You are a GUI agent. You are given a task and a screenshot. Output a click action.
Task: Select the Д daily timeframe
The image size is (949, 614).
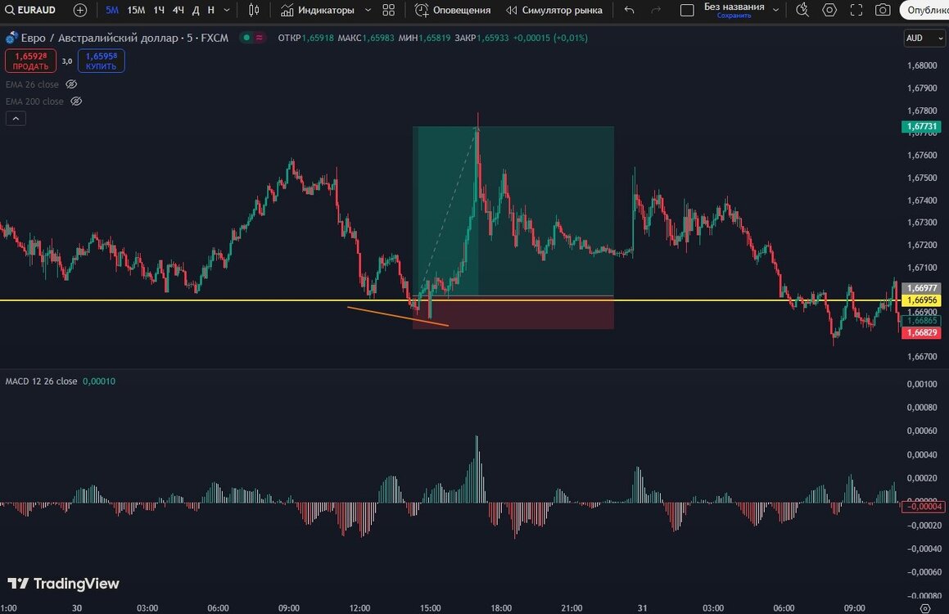(x=196, y=10)
